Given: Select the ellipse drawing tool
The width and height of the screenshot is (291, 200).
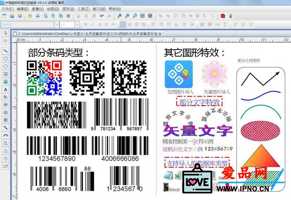Looking at the screenshot, I should click(x=5, y=66).
